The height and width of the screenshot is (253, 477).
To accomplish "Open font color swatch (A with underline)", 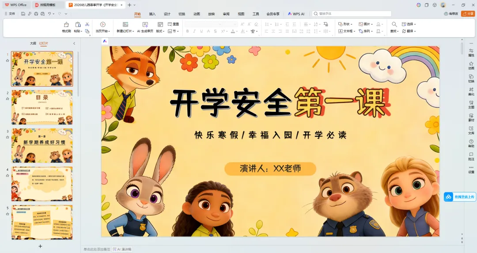I will pyautogui.click(x=233, y=31).
